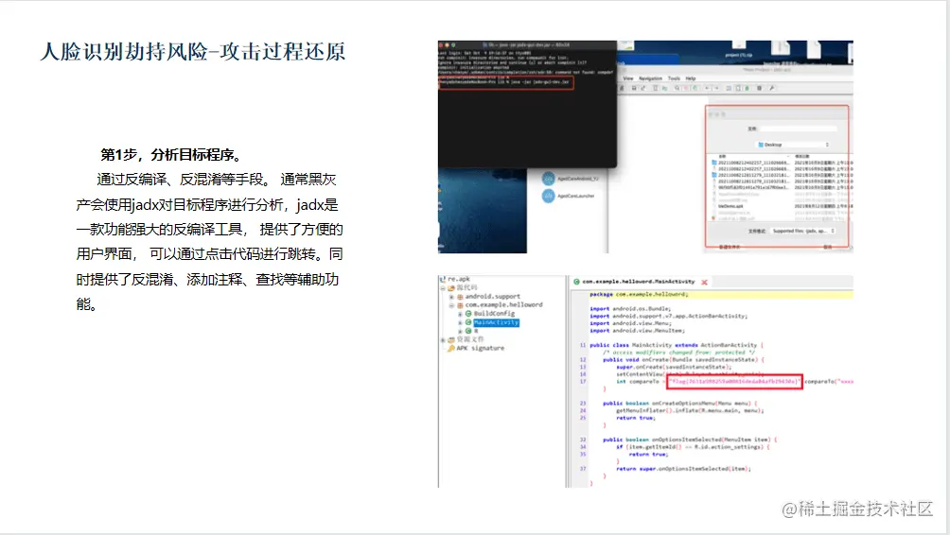Collapse the 源代码 tree node
The image size is (950, 535).
443,288
